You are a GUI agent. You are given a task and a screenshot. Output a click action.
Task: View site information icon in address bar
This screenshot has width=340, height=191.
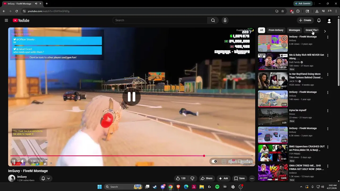click(24, 11)
